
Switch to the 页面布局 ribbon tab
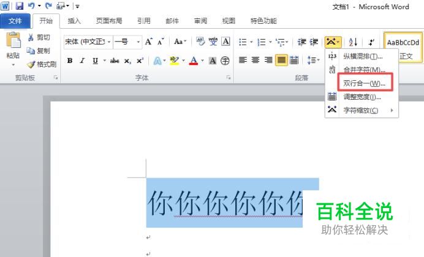click(109, 21)
